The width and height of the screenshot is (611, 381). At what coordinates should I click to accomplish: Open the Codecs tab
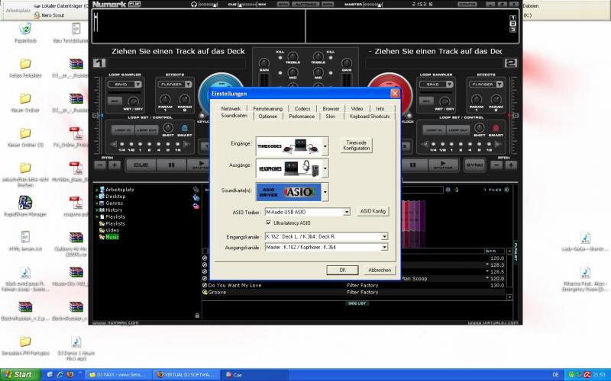pyautogui.click(x=302, y=109)
